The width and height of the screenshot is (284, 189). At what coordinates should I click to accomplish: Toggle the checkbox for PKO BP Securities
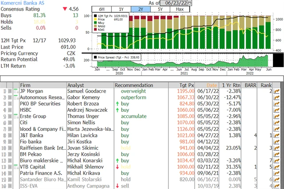tap(10, 103)
